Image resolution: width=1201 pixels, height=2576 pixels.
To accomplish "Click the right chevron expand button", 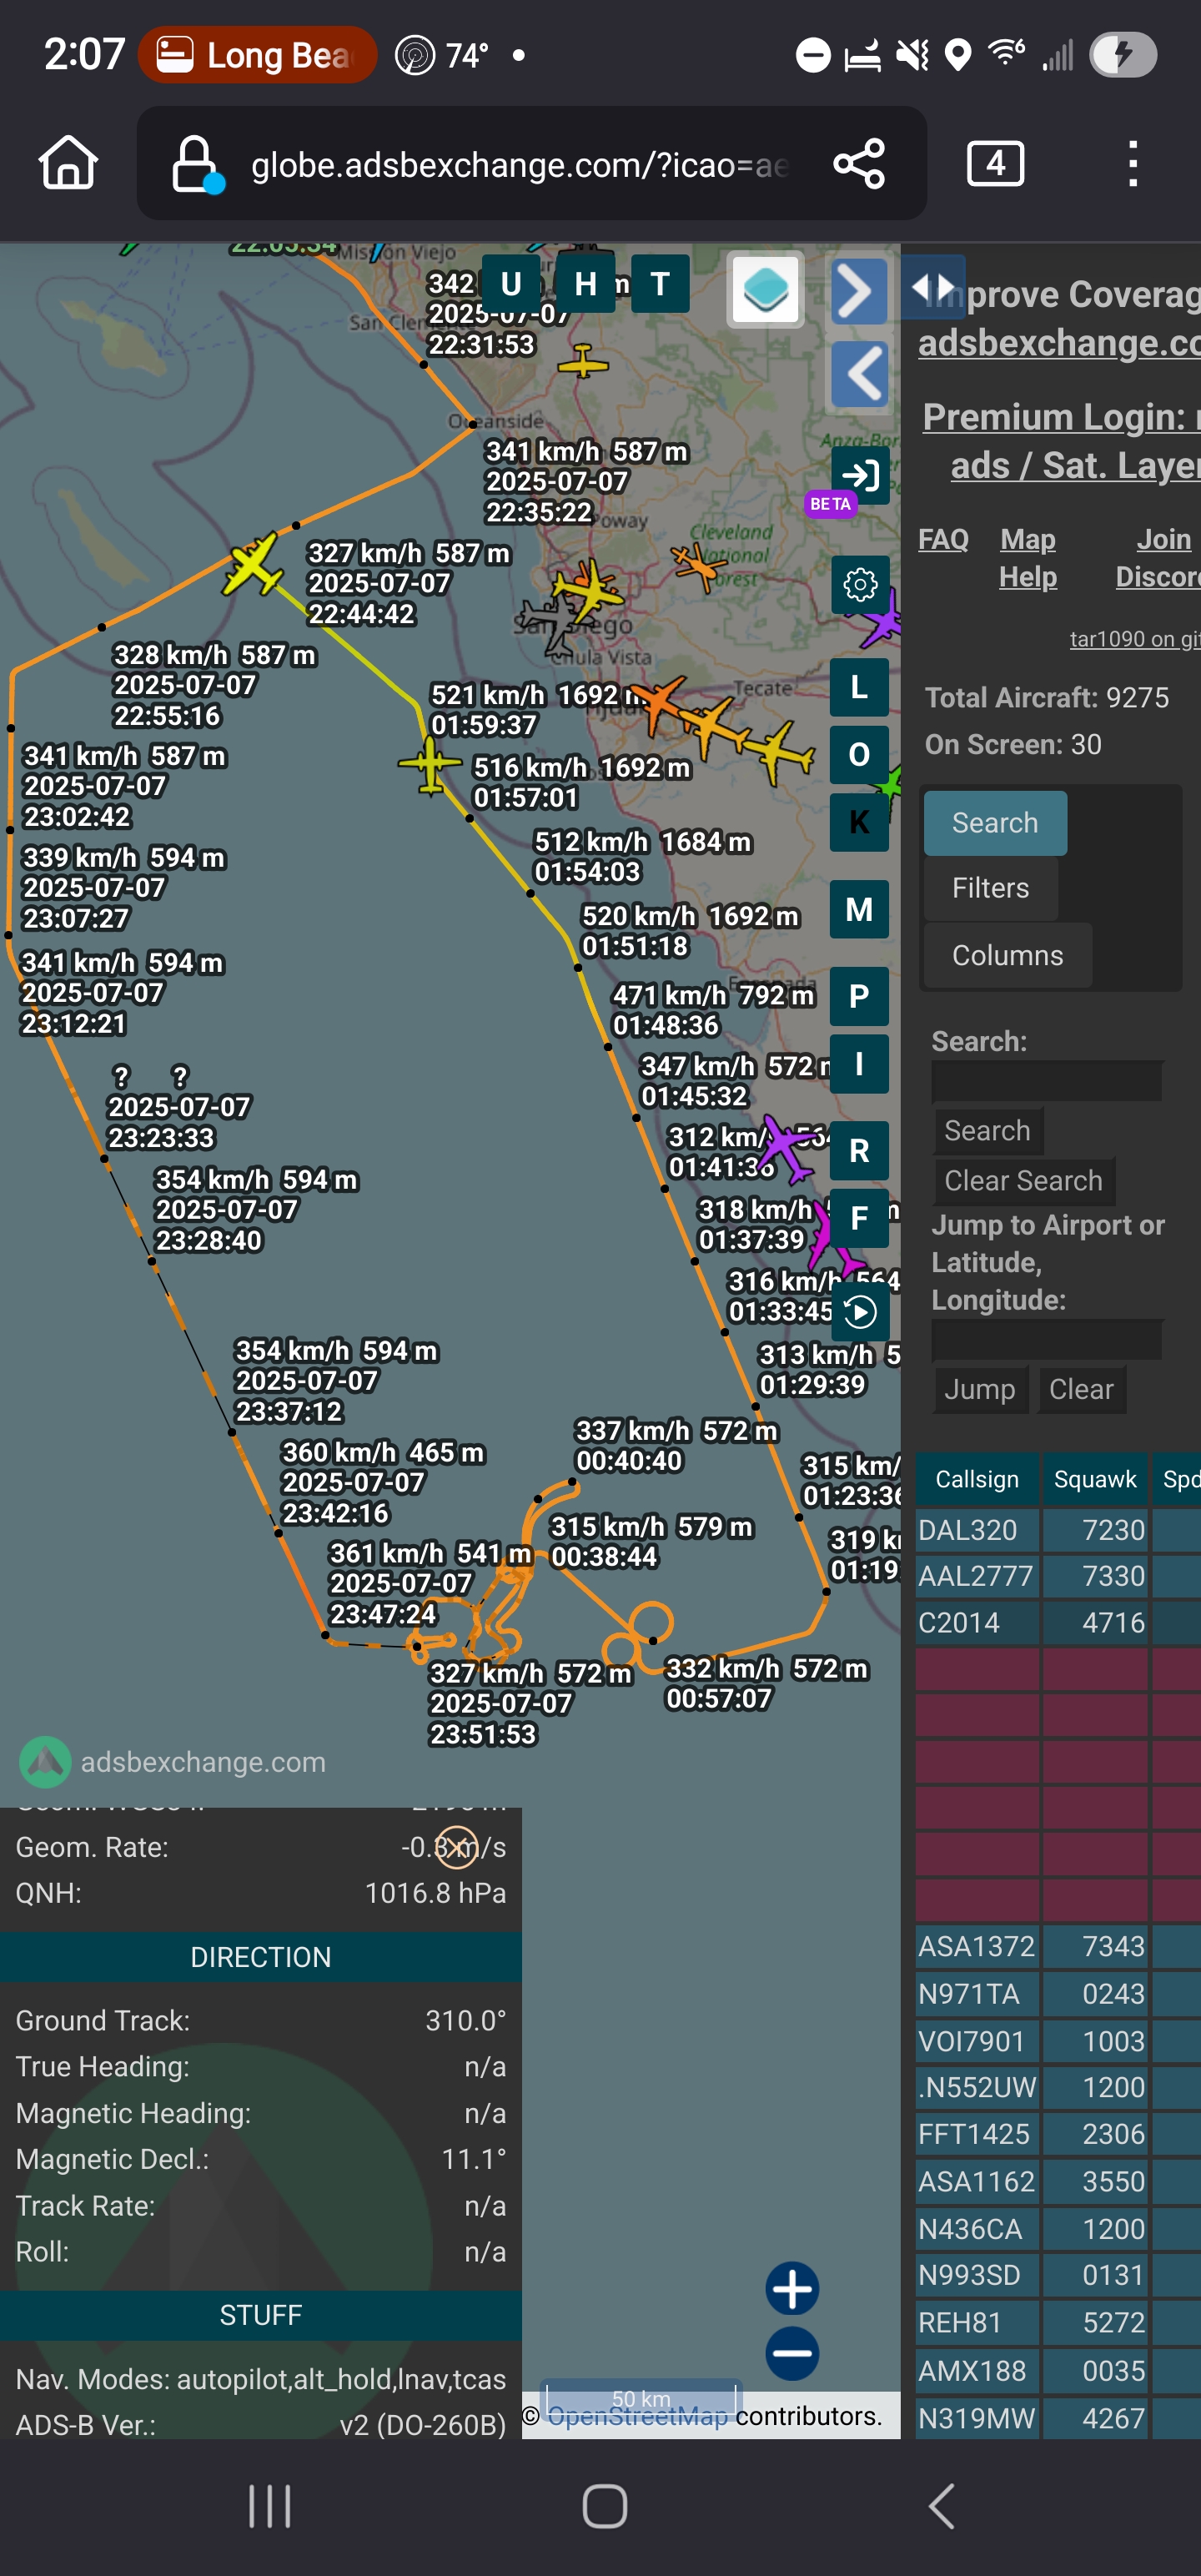I will 859,291.
